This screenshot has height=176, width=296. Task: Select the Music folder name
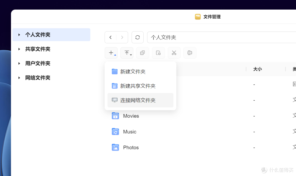click(130, 132)
